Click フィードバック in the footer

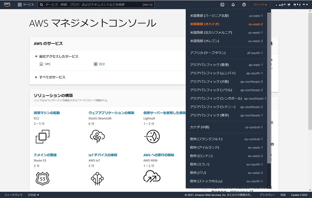13,195
